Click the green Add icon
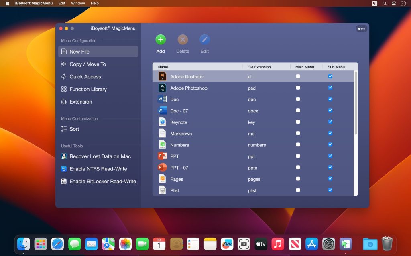Screen dimensions: 411x256 (x=160, y=40)
